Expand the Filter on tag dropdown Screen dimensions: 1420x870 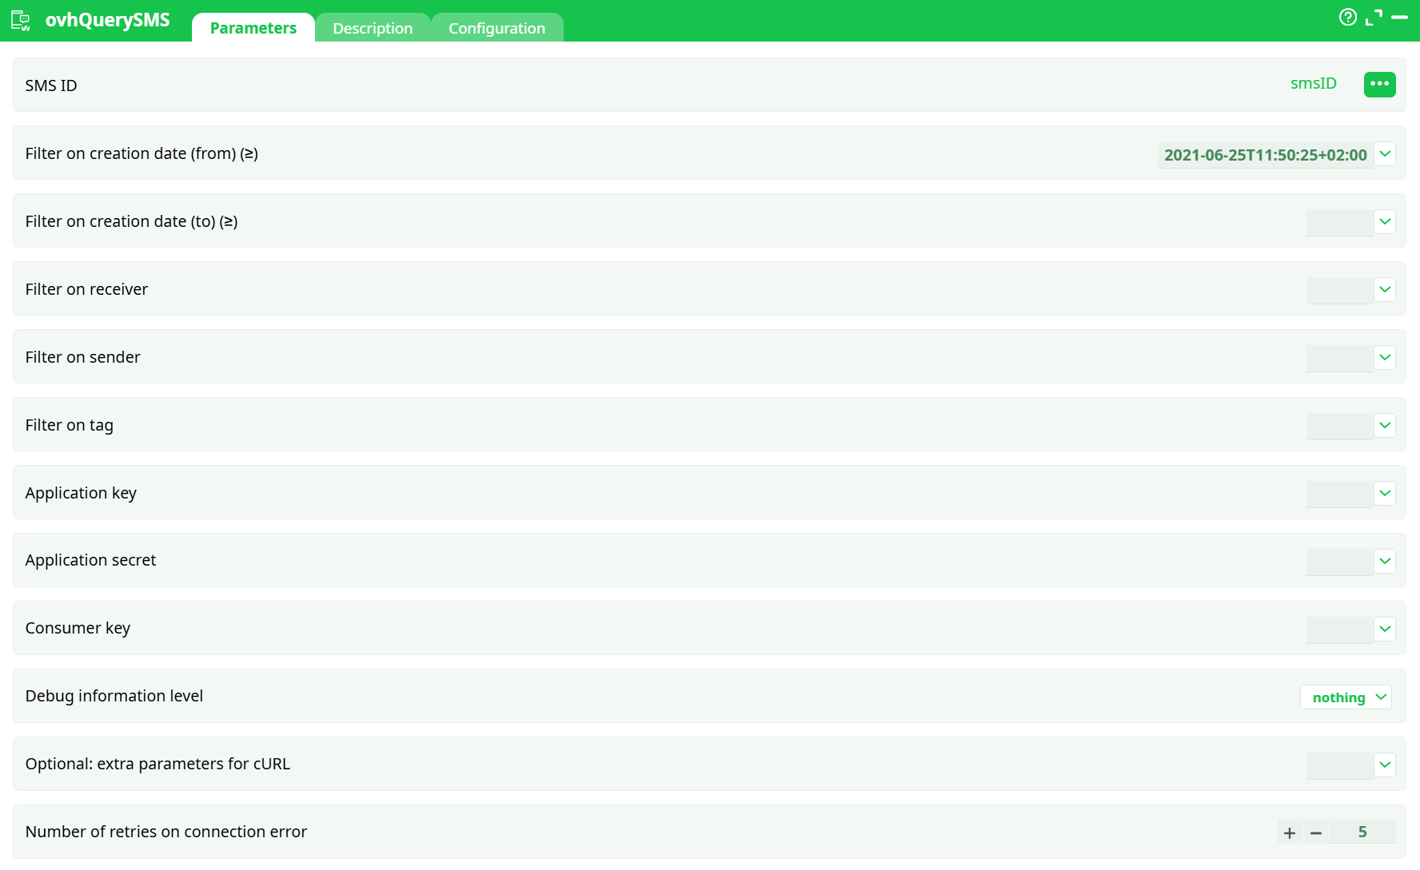1386,425
